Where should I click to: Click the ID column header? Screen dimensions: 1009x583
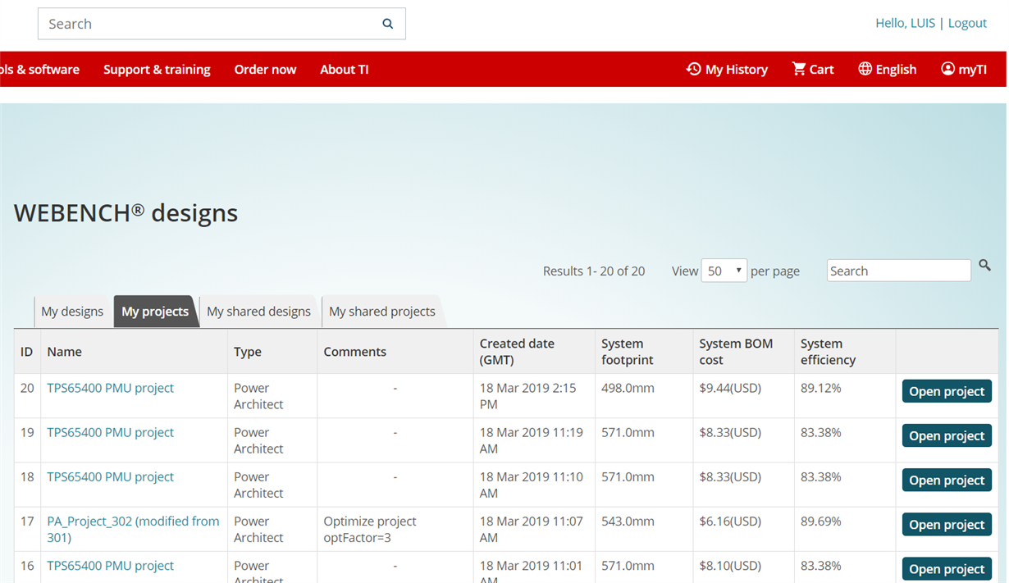click(26, 352)
